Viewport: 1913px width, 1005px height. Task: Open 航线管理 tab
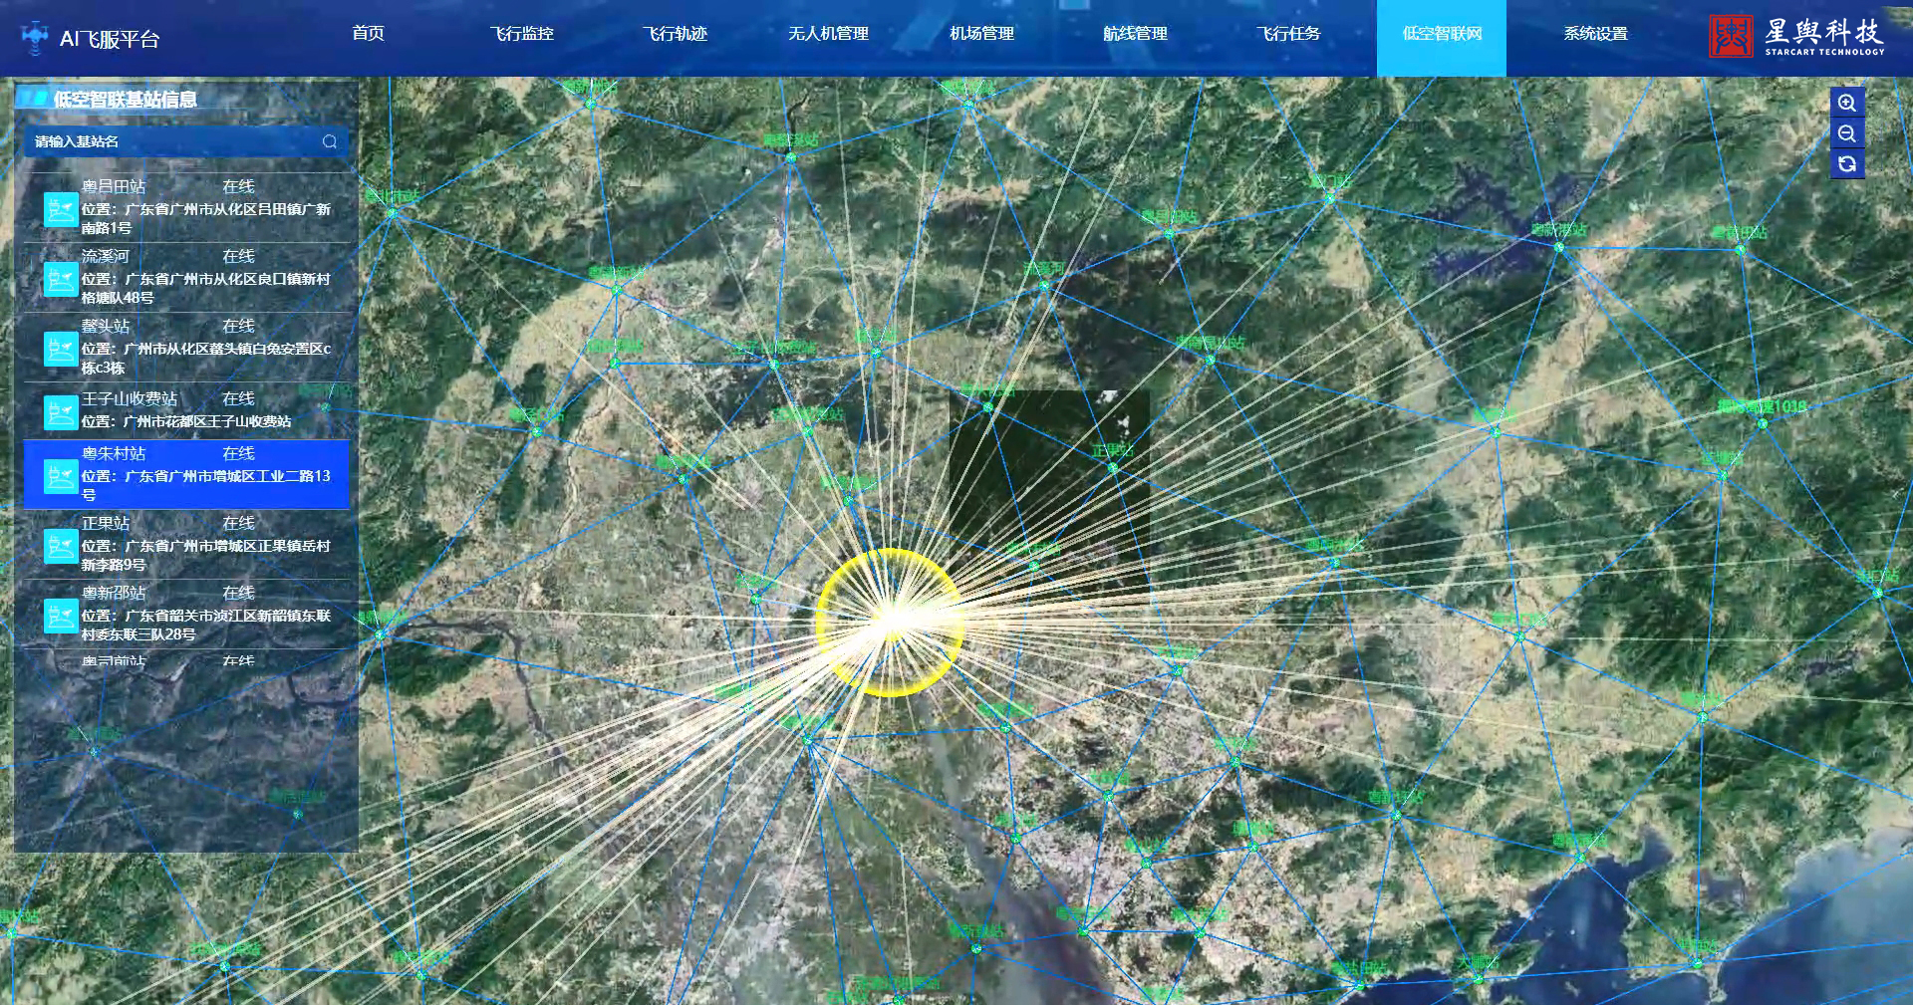[x=1135, y=33]
